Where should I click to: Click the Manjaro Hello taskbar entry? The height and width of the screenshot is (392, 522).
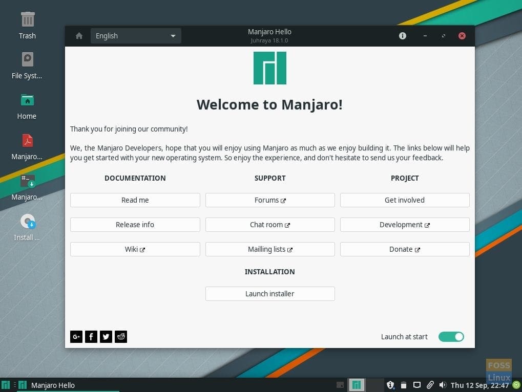click(x=68, y=385)
